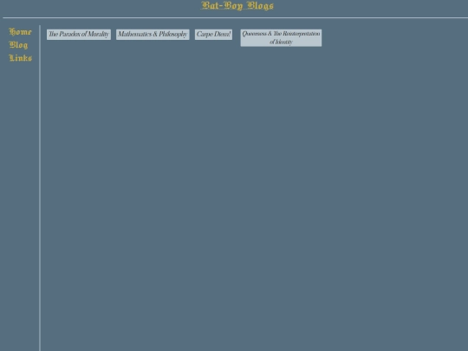Screen dimensions: 468x351
Task: Open Queerness & The Reinterpretation of Identity post
Action: (x=281, y=38)
